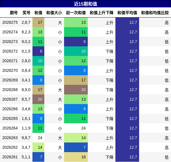Click period number 2026275
This screenshot has height=162, width=171.
(x=10, y=22)
